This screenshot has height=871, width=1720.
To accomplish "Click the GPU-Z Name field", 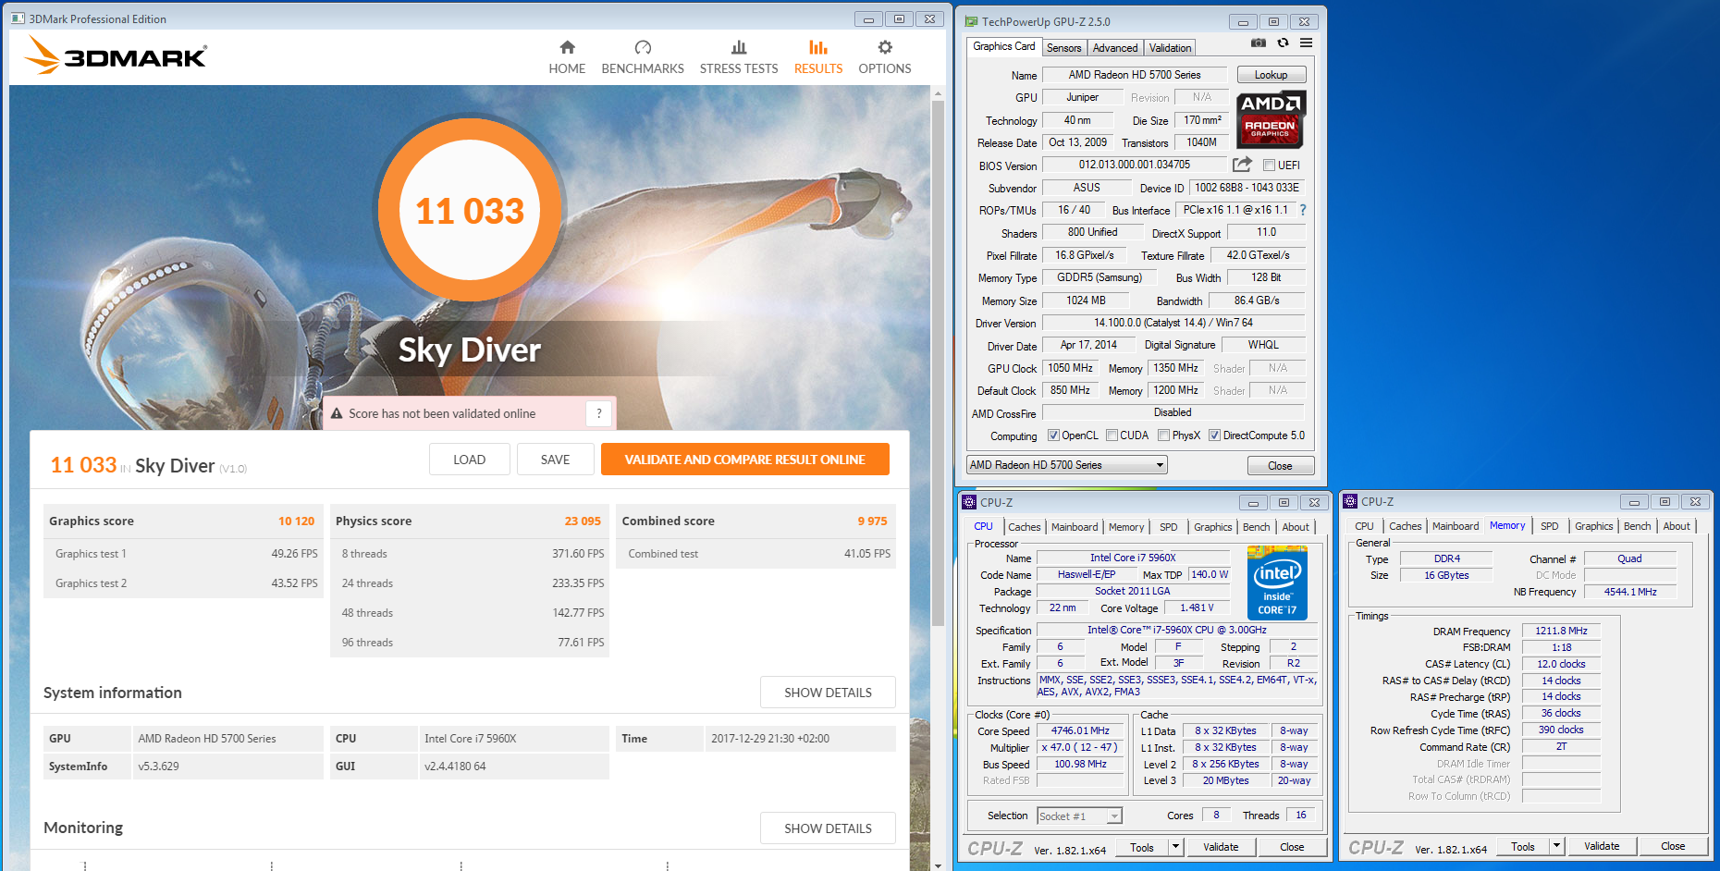I will point(1135,75).
